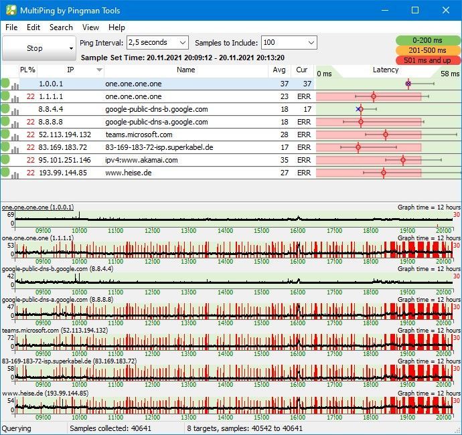The image size is (462, 435).
Task: Open the Help menu
Action: [x=117, y=27]
